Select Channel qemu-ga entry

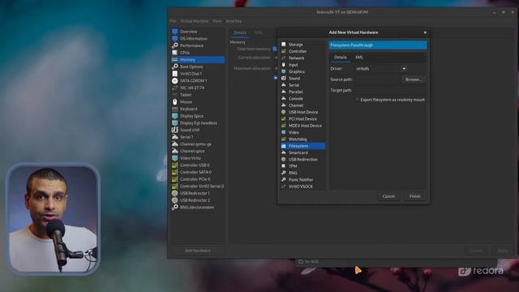pos(198,144)
